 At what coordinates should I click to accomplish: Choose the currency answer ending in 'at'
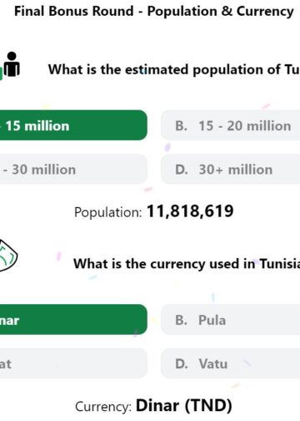[x=73, y=363]
